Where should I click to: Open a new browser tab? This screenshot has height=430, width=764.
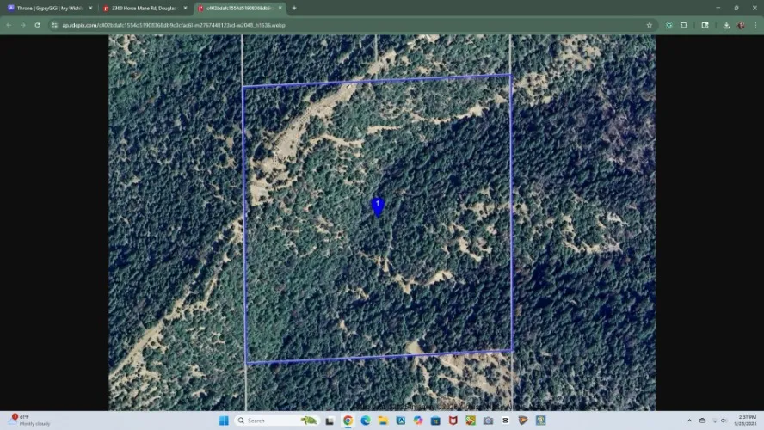click(294, 8)
